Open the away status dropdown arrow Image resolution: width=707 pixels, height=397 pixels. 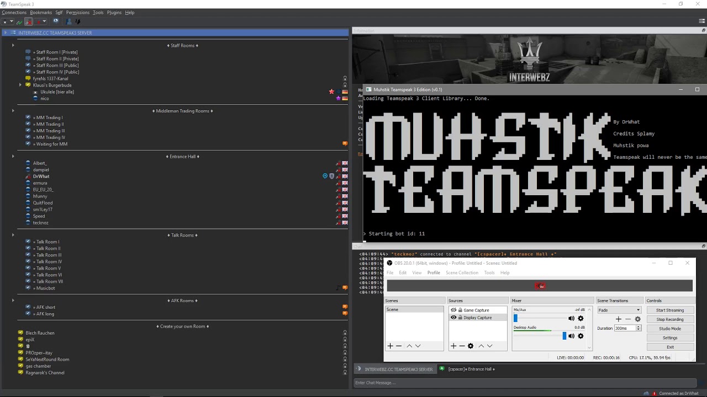coord(12,22)
